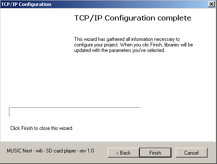Click the horizontal separator line above the buttons
The image size is (217, 164).
coord(106,142)
